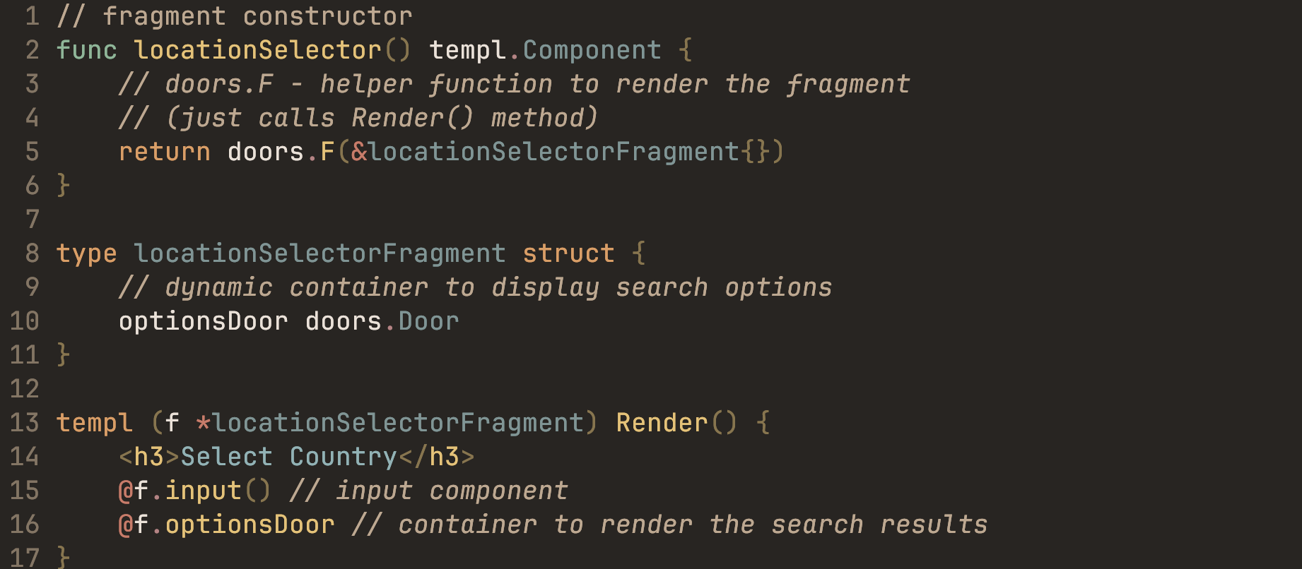Click the locationSelector function name

(x=257, y=50)
